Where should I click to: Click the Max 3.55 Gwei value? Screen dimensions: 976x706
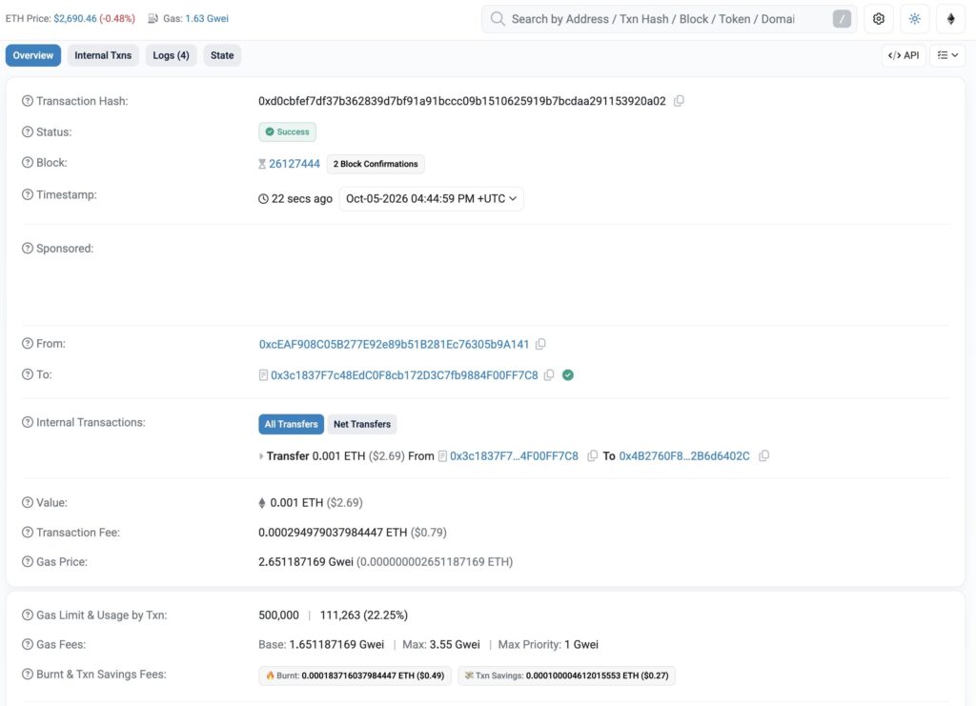click(455, 644)
